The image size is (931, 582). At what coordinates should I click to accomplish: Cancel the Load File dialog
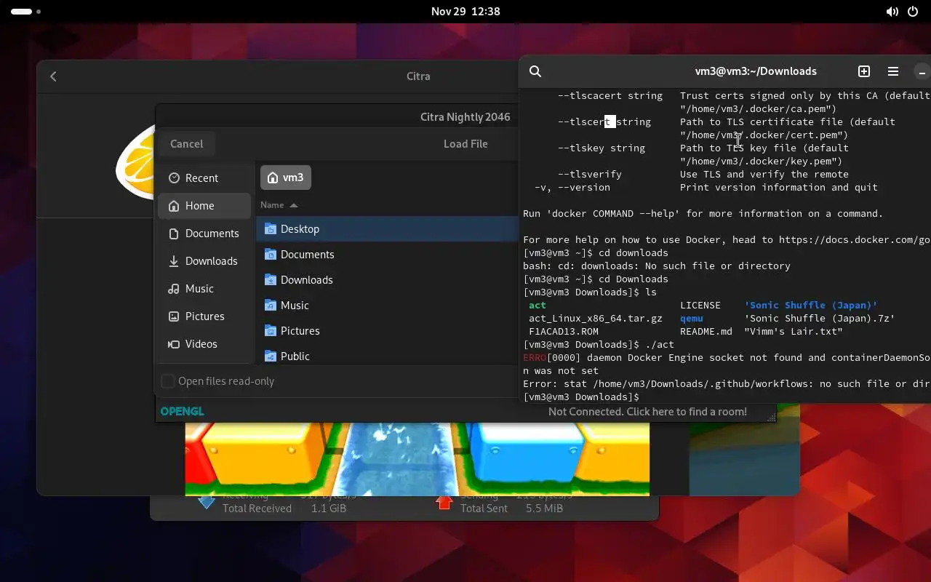click(x=187, y=144)
